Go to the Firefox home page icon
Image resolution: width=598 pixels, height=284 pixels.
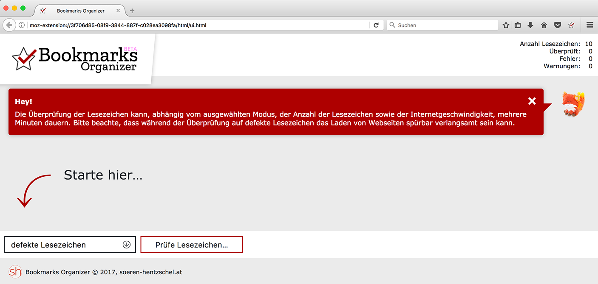[x=544, y=25]
